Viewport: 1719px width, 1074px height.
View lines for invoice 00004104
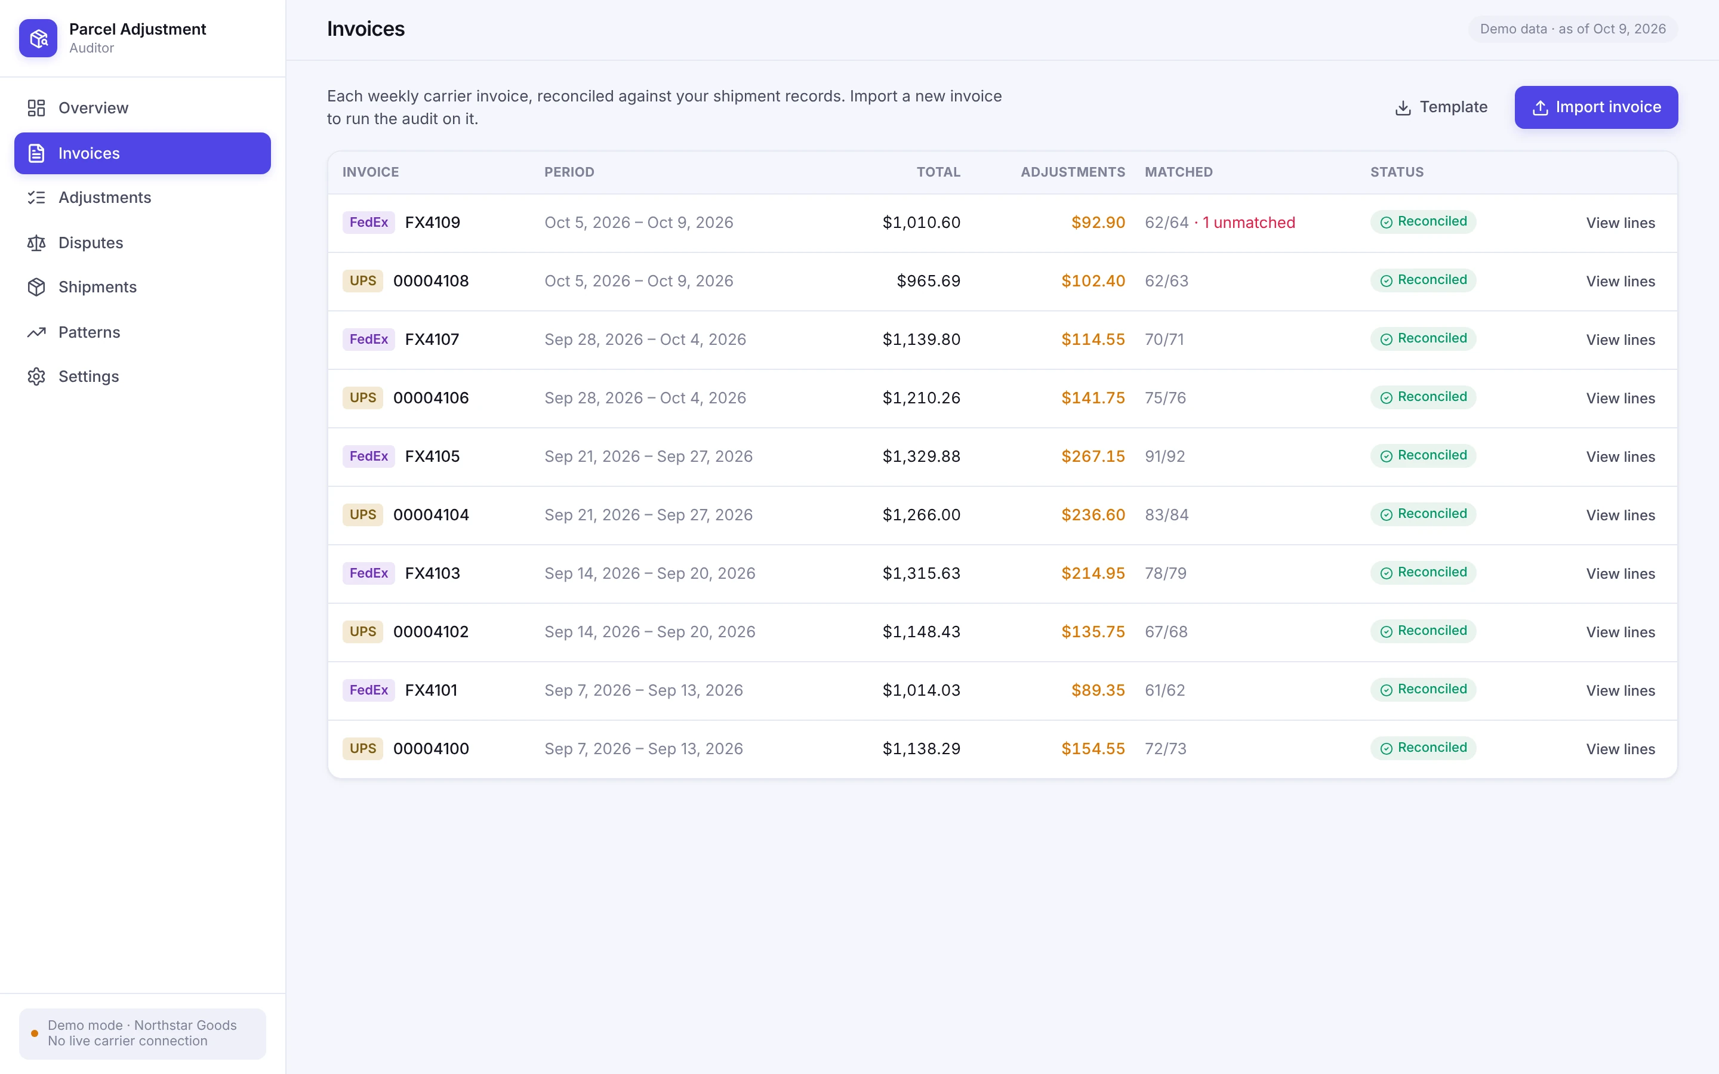pos(1621,515)
